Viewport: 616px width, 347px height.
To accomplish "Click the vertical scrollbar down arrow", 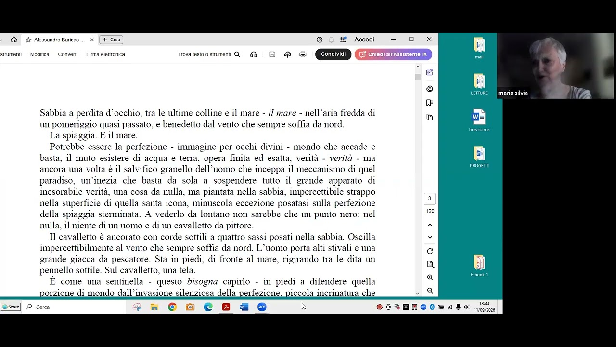I will coord(417,293).
